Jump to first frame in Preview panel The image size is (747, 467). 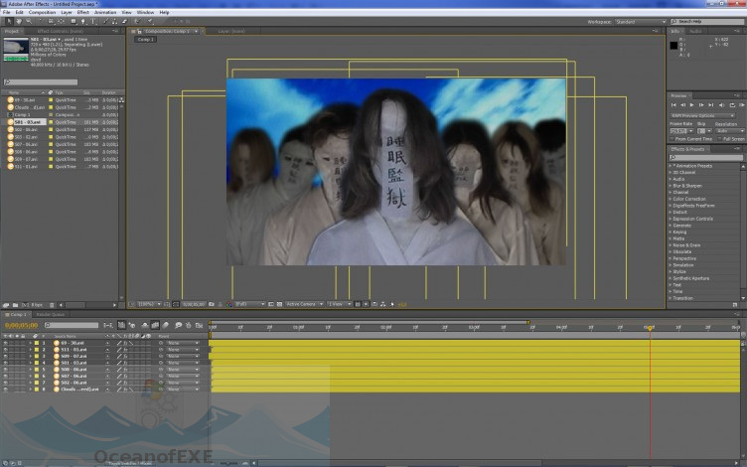pyautogui.click(x=673, y=105)
